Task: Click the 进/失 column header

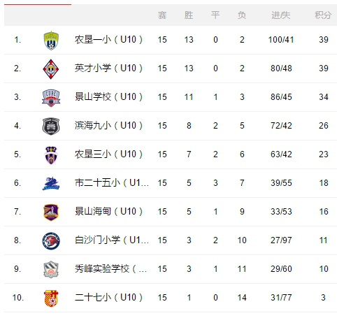Action: 281,15
